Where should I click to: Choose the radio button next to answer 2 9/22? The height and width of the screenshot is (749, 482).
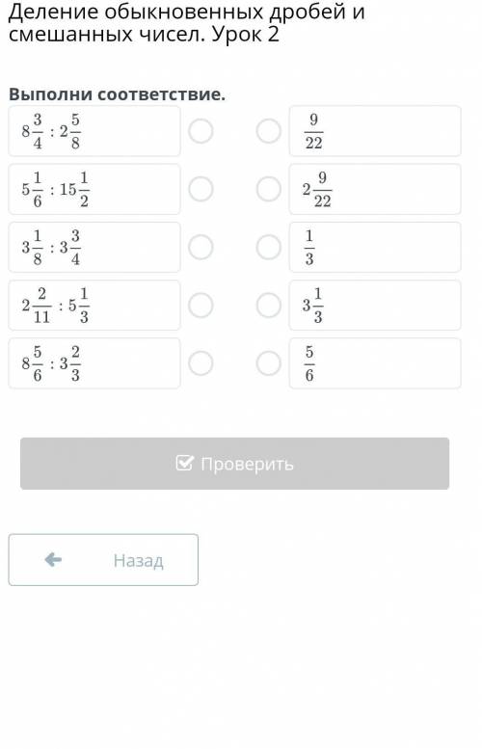point(268,189)
